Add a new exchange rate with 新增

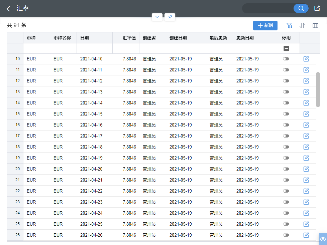265,25
